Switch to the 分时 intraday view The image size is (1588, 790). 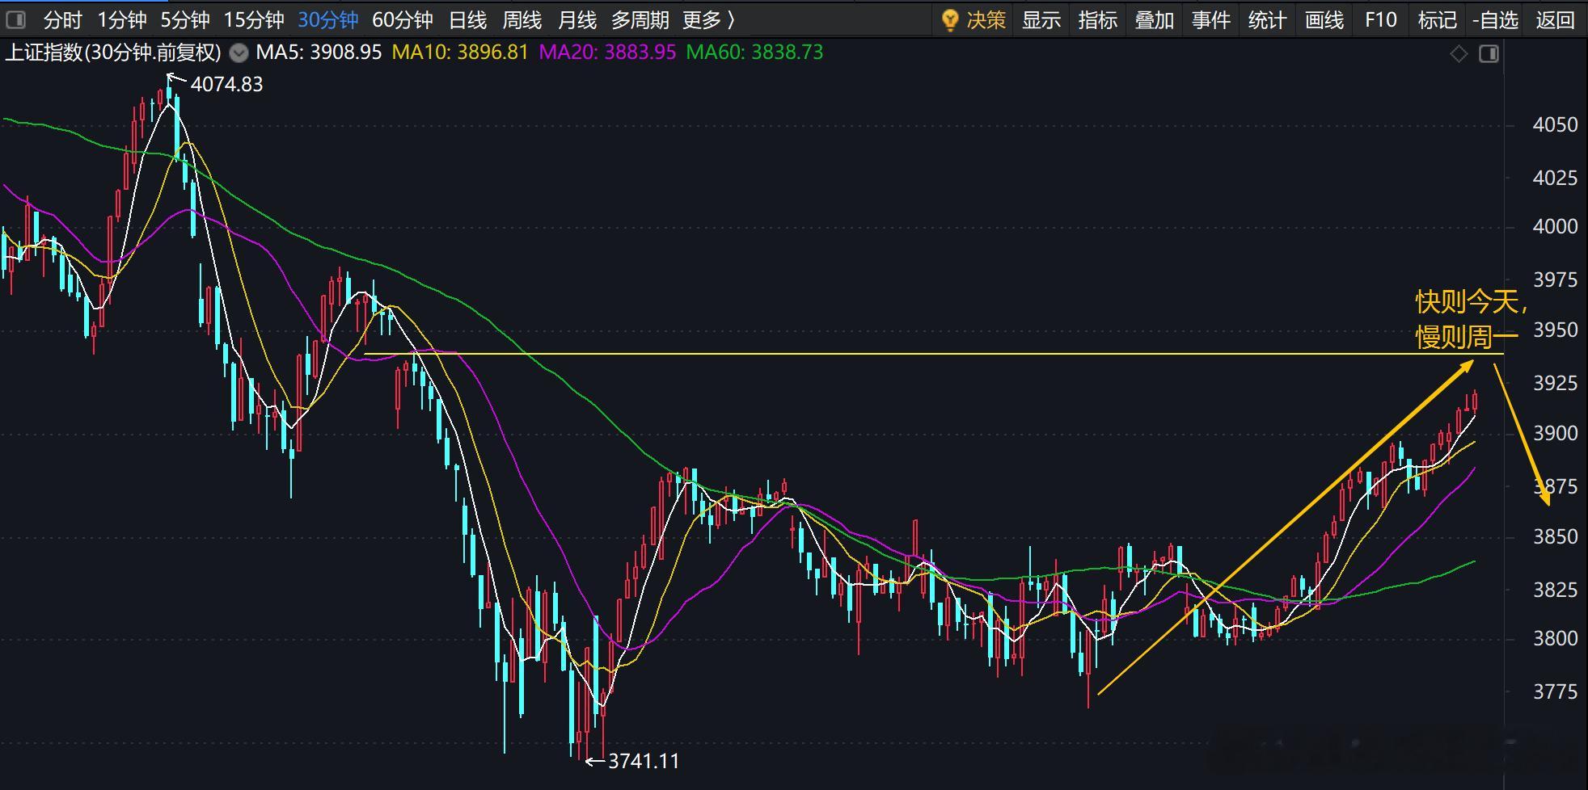click(63, 19)
